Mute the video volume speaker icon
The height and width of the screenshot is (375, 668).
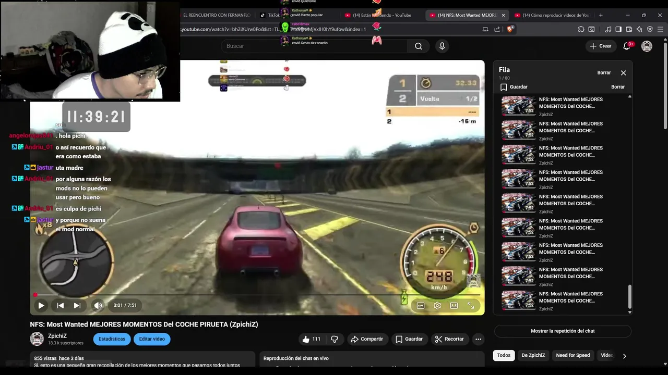click(x=98, y=306)
